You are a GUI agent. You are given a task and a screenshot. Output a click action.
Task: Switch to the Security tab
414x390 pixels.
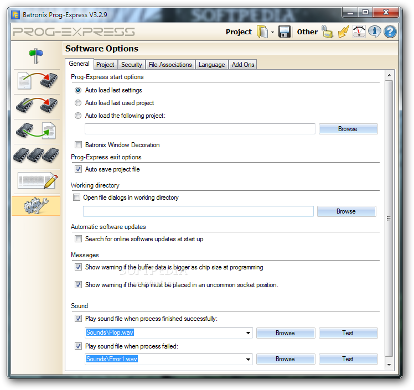(x=132, y=65)
